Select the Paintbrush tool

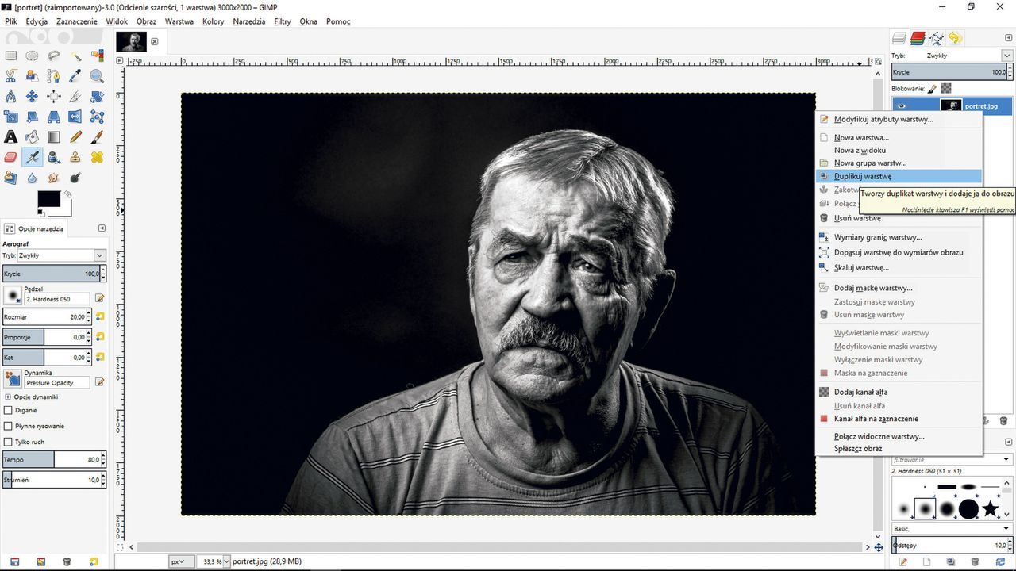tap(97, 137)
